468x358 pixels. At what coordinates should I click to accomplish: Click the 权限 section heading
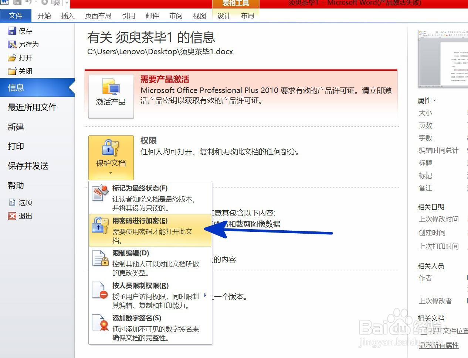coord(149,141)
